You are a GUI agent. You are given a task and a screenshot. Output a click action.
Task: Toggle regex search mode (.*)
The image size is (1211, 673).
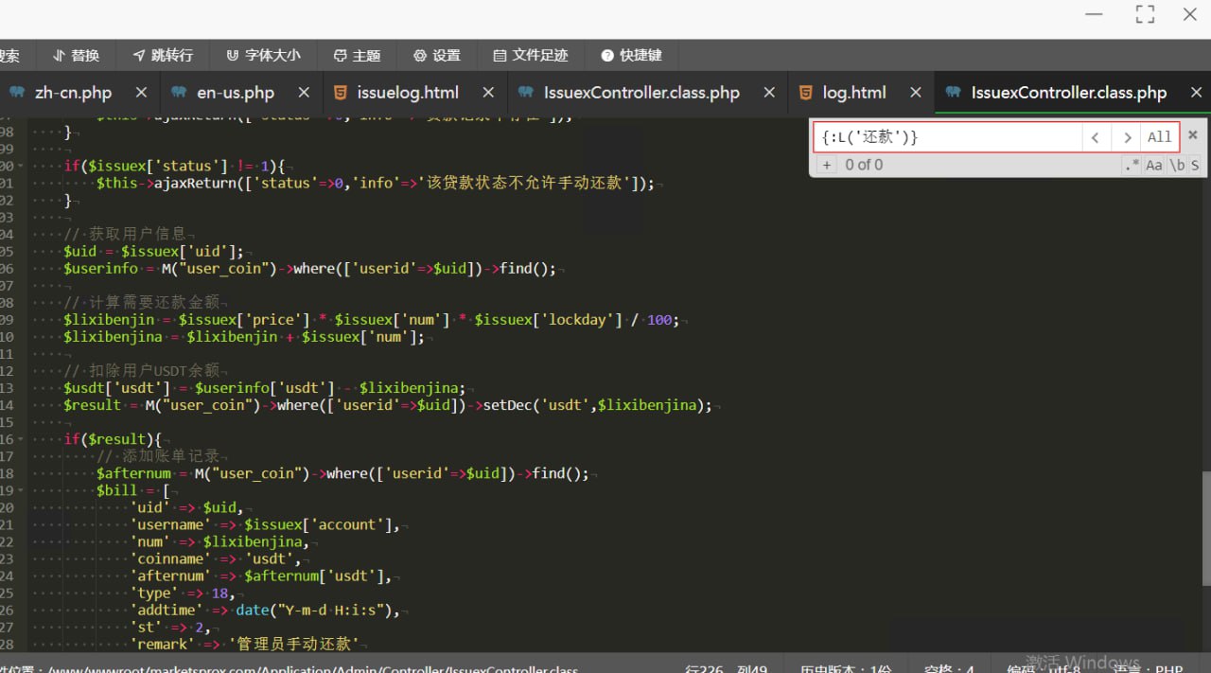pyautogui.click(x=1132, y=165)
